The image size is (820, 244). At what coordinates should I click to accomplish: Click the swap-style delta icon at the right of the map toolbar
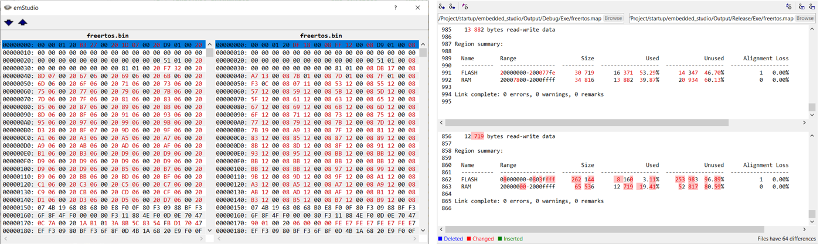click(x=789, y=6)
